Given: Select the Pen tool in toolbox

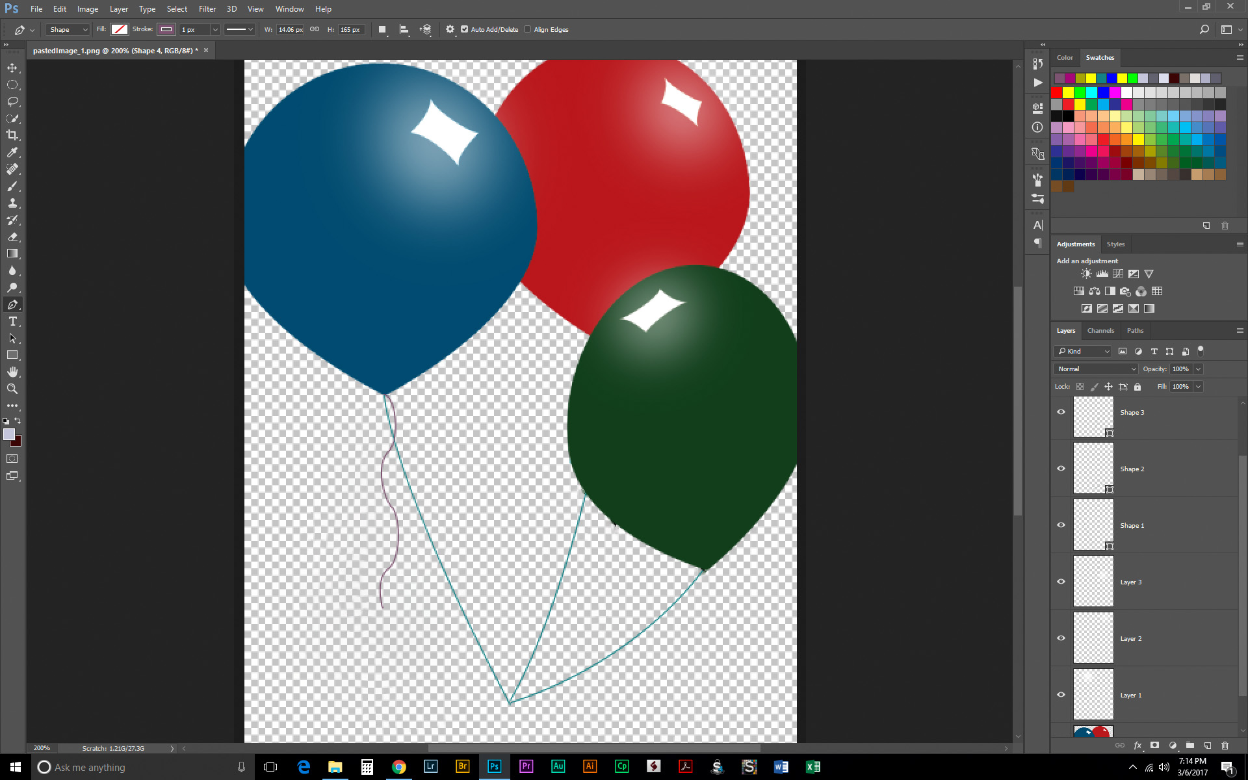Looking at the screenshot, I should coord(12,304).
